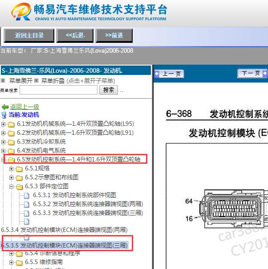Click the 菜单折叠 text
The width and height of the screenshot is (268, 269).
pyautogui.click(x=53, y=81)
